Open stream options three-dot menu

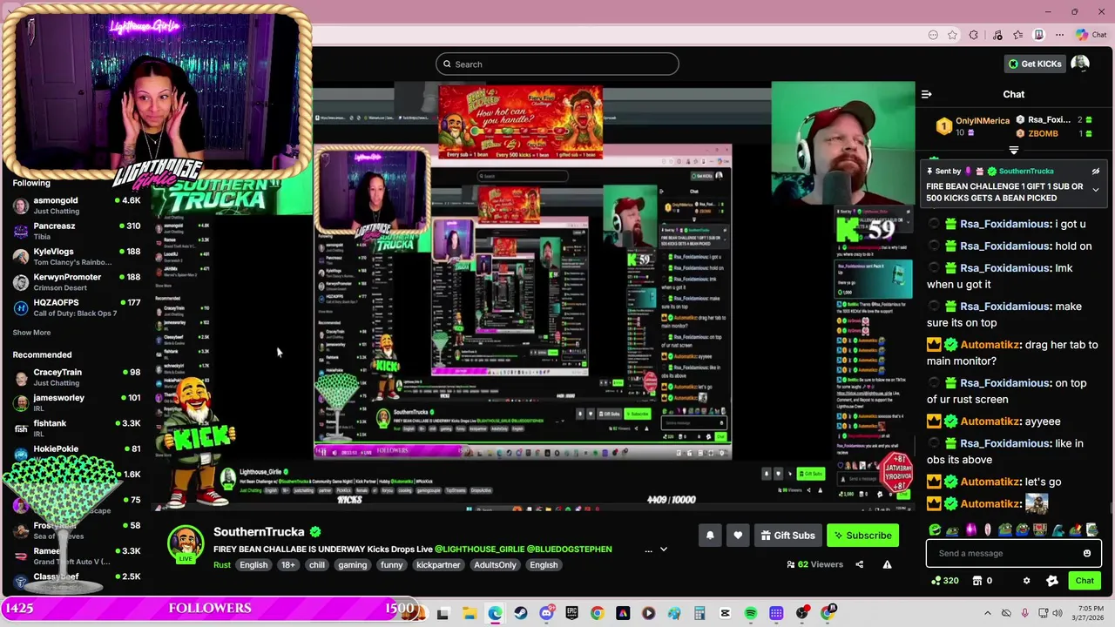(x=648, y=549)
